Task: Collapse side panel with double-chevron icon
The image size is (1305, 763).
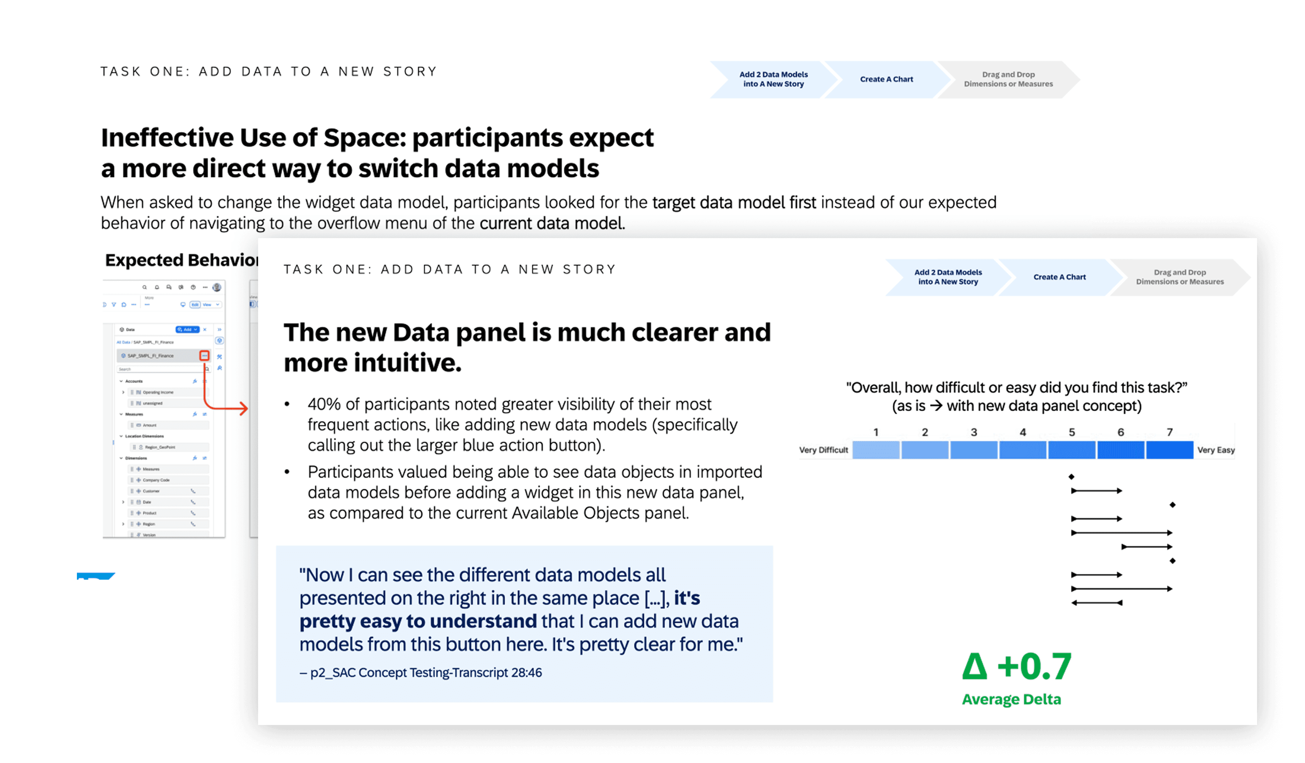Action: click(x=220, y=329)
